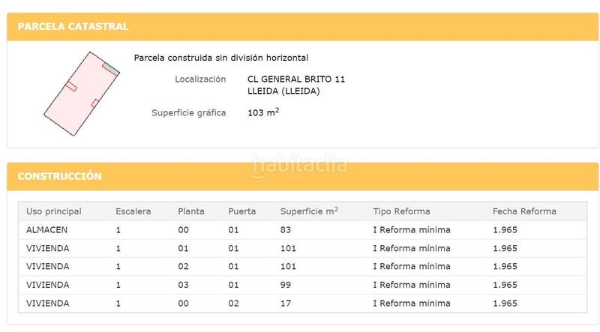
Task: Select the VIVIENDA row on planta 01
Action: click(302, 248)
